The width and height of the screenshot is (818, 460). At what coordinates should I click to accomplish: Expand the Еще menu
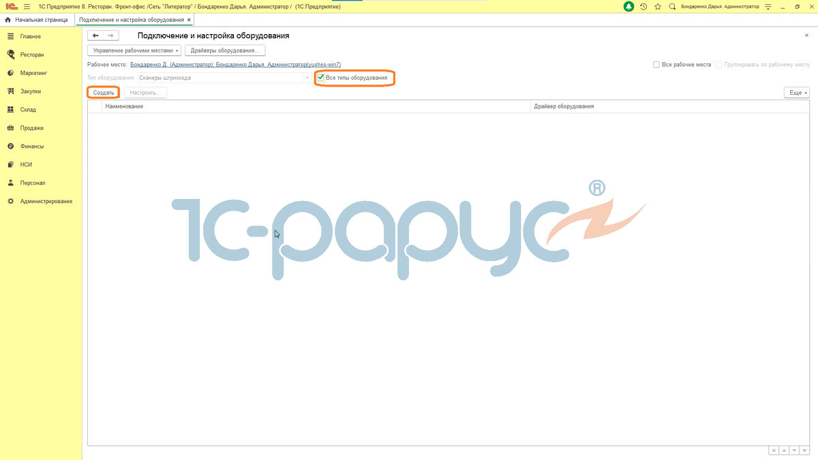[x=797, y=92]
